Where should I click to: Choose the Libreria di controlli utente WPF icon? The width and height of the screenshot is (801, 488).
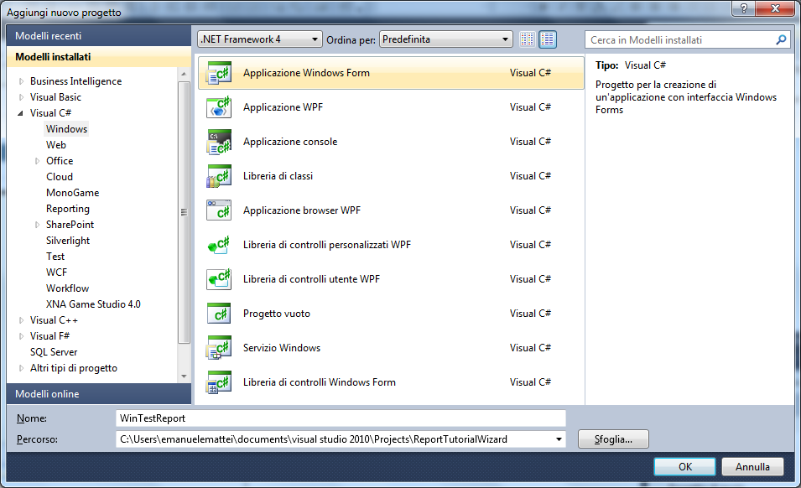coord(219,279)
